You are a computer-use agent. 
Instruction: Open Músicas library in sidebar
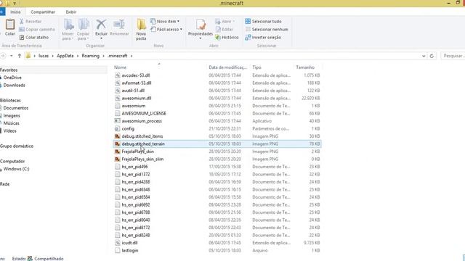click(12, 123)
